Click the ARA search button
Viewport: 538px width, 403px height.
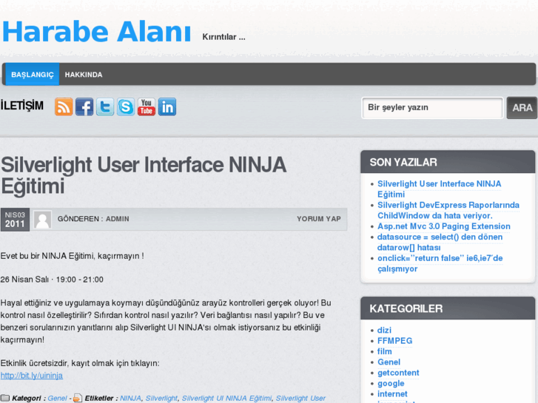(x=522, y=108)
